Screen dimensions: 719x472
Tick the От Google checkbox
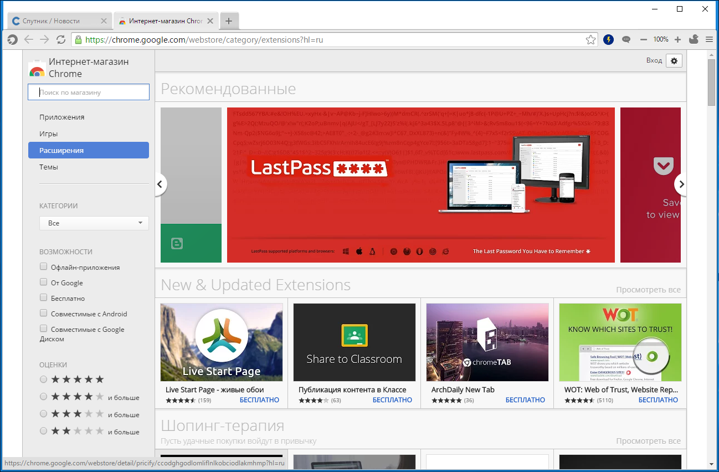click(44, 282)
